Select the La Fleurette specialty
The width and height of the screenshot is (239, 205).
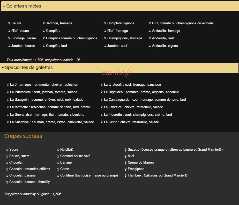click(138, 114)
